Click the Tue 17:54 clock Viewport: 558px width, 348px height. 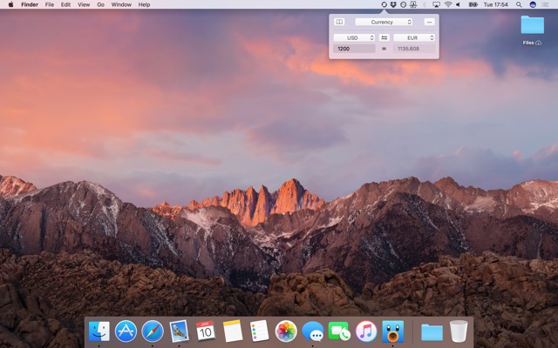click(x=496, y=4)
